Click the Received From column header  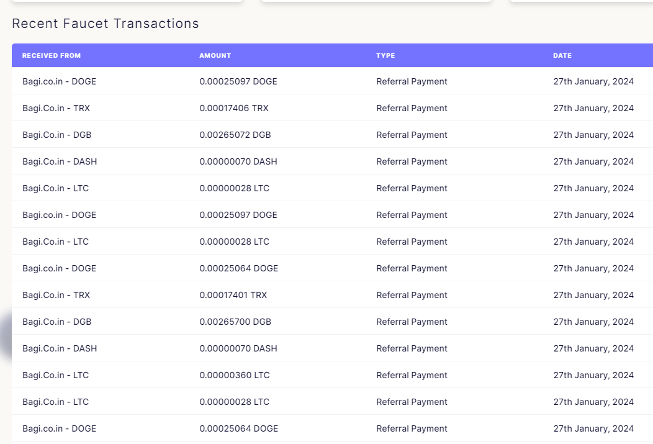click(x=52, y=56)
